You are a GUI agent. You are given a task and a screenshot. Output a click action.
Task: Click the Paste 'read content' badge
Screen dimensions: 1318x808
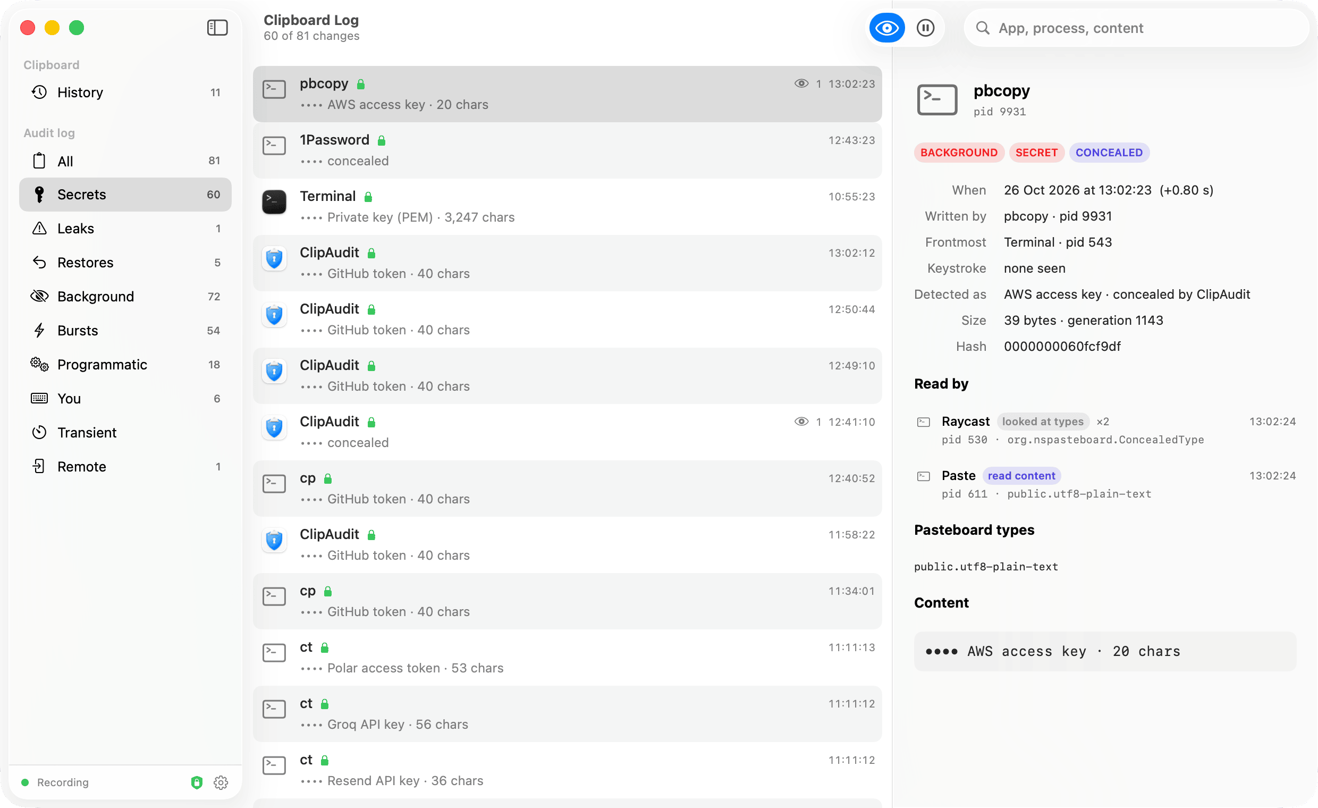(x=1021, y=476)
